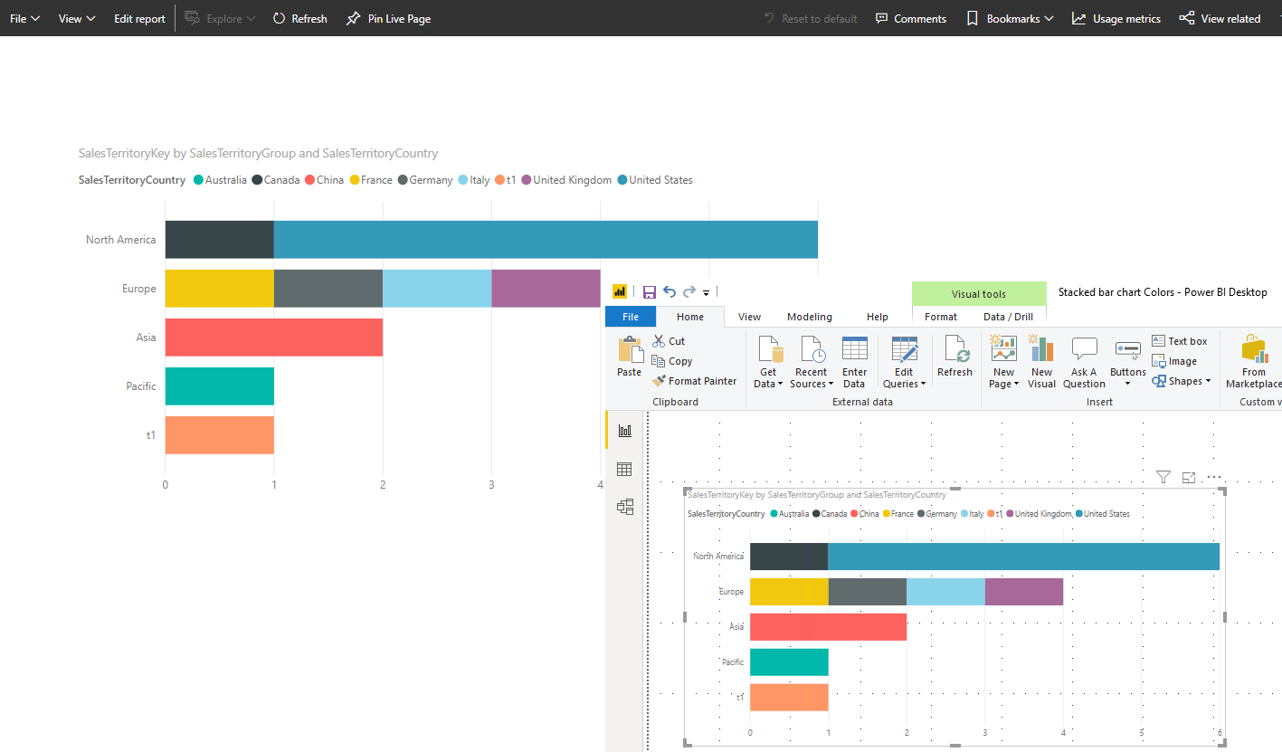Click the Redo arrow in Power BI Desktop

point(689,291)
